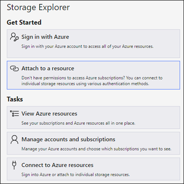Choose Manage accounts and subscriptions title
184x184 pixels.
click(68, 139)
